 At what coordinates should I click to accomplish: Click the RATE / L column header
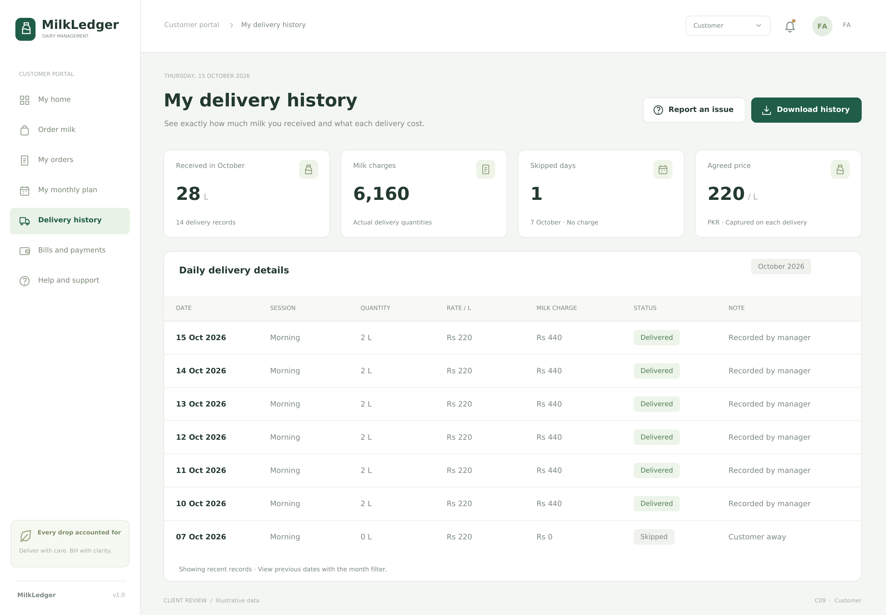pos(459,308)
